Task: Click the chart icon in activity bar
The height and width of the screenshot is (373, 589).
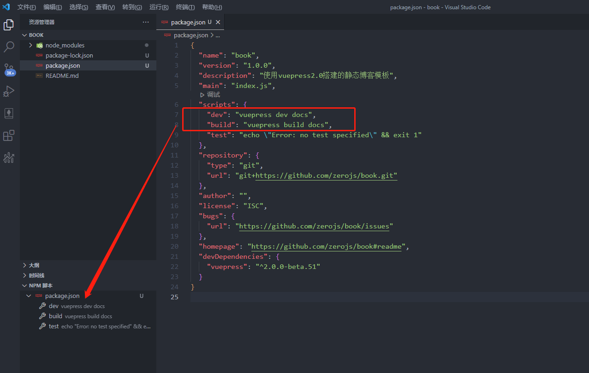Action: tap(9, 158)
